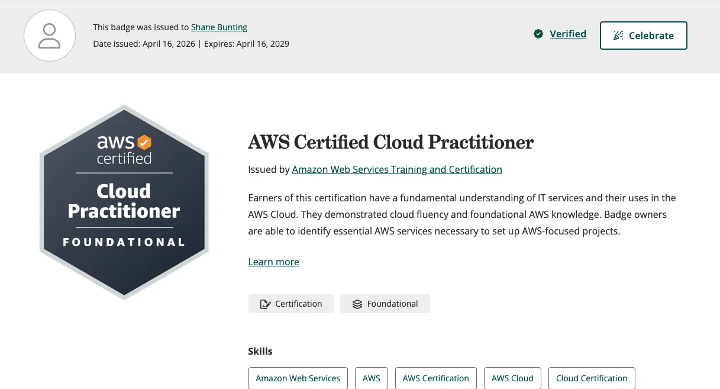
Task: Open the Amazon Web Services skill tag
Action: click(x=298, y=378)
